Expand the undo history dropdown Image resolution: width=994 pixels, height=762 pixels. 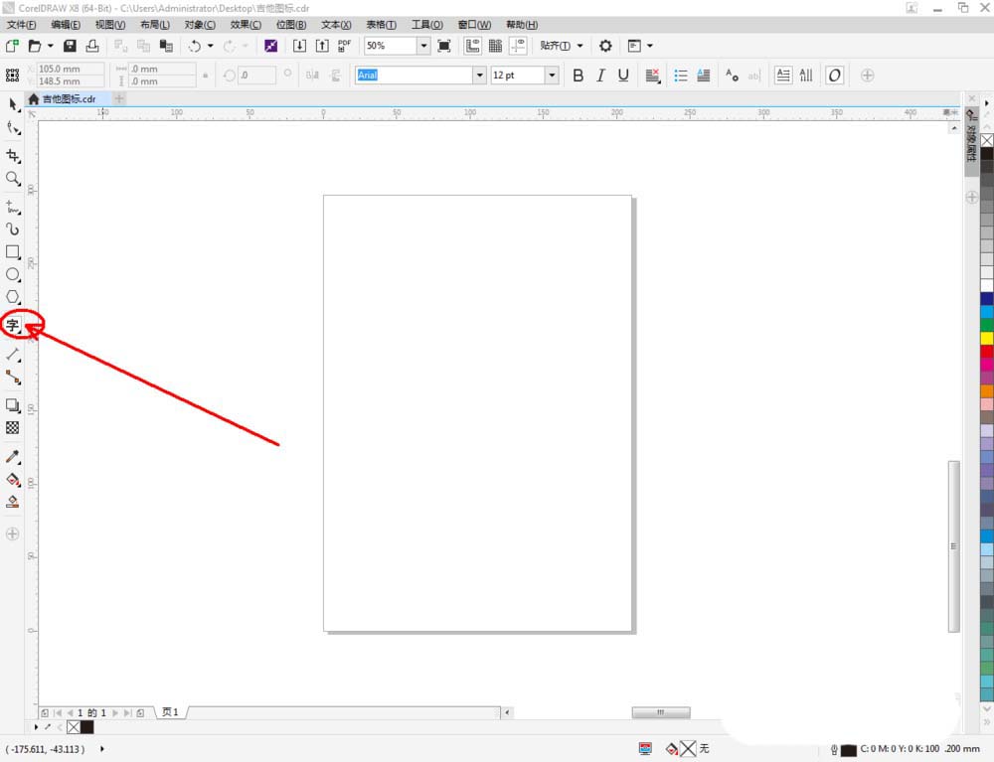tap(211, 46)
